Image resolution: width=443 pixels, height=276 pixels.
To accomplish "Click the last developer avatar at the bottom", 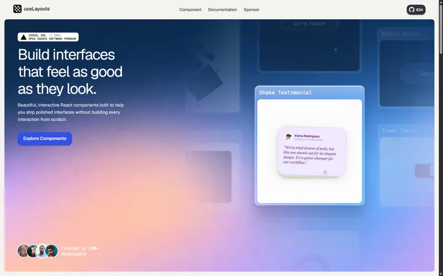I will pyautogui.click(x=51, y=251).
